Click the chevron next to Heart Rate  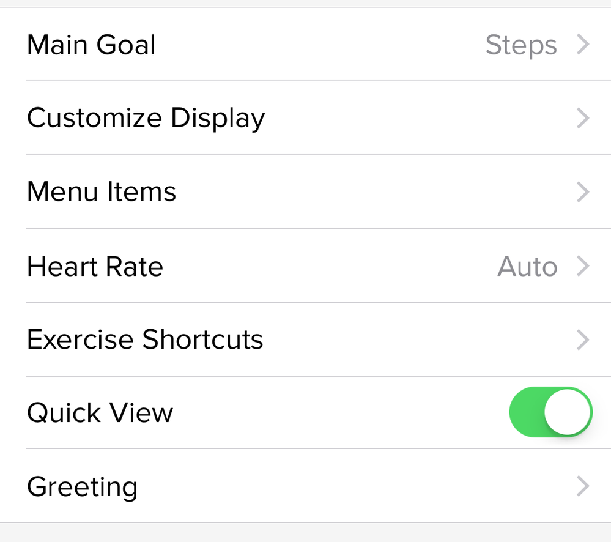(582, 266)
